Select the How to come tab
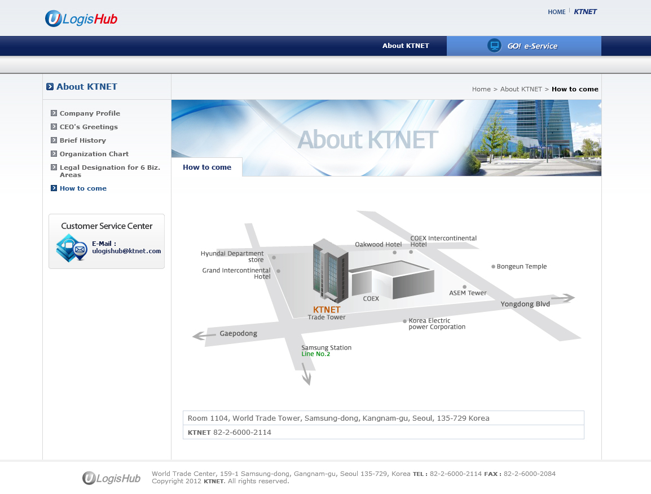This screenshot has height=494, width=651. pyautogui.click(x=207, y=167)
